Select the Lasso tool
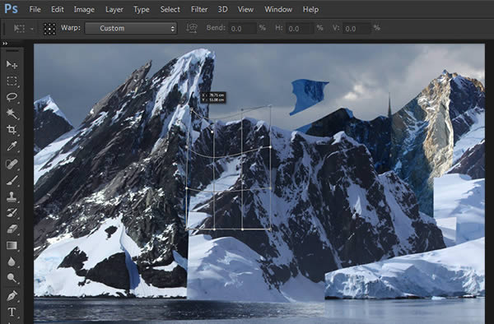494x324 pixels. [x=12, y=97]
